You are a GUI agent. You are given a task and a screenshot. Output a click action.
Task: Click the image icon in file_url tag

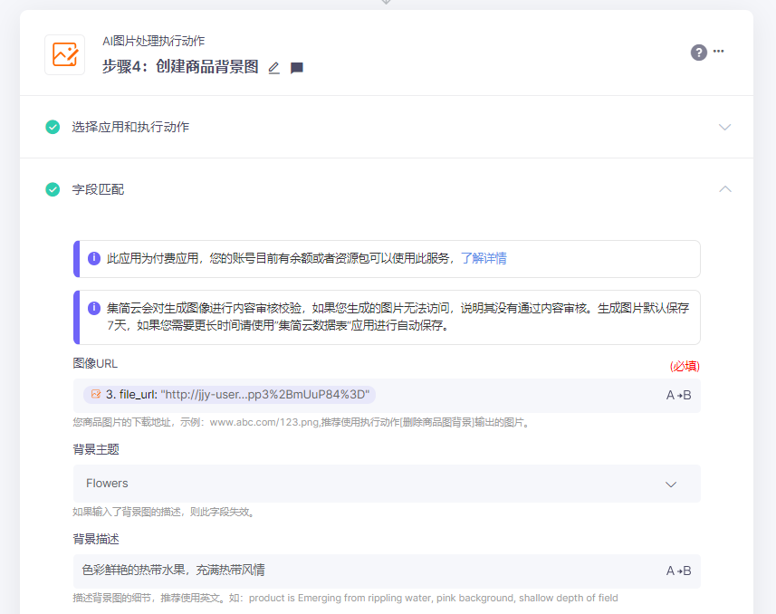click(x=96, y=394)
